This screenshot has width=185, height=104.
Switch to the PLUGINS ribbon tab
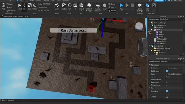(x=66, y=1)
